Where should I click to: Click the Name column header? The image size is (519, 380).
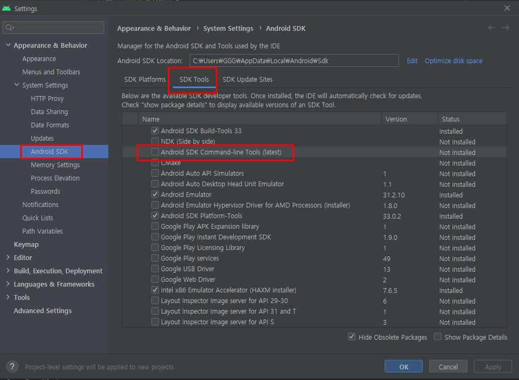pyautogui.click(x=260, y=119)
